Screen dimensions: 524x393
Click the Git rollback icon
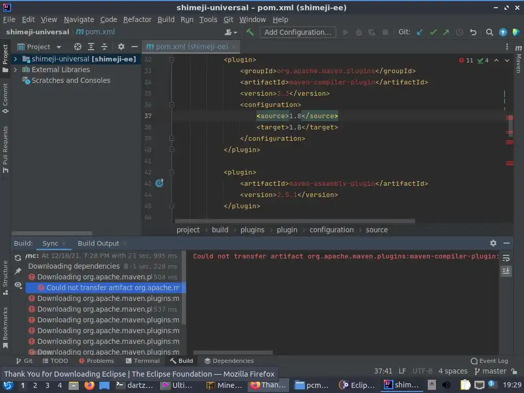coord(473,32)
